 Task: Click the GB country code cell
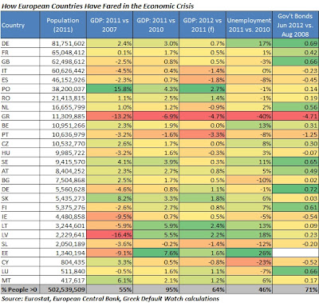click(x=20, y=62)
